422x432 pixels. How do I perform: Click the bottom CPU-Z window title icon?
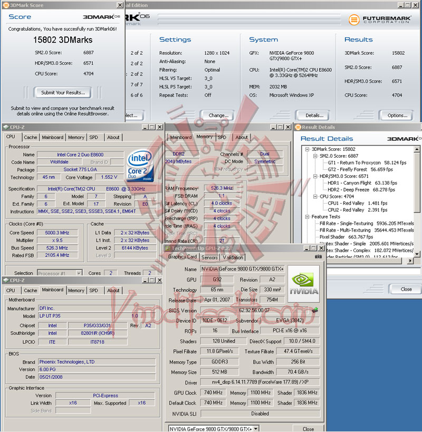tap(6, 280)
